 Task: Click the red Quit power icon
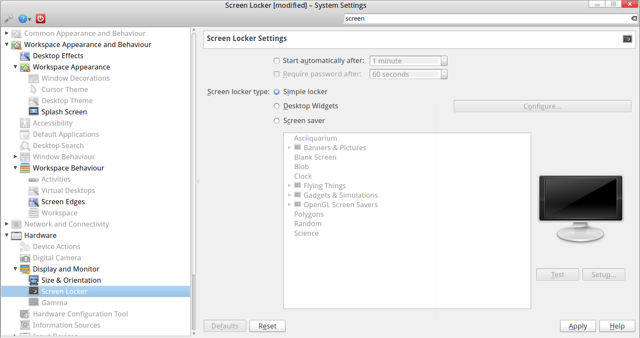coord(41,19)
